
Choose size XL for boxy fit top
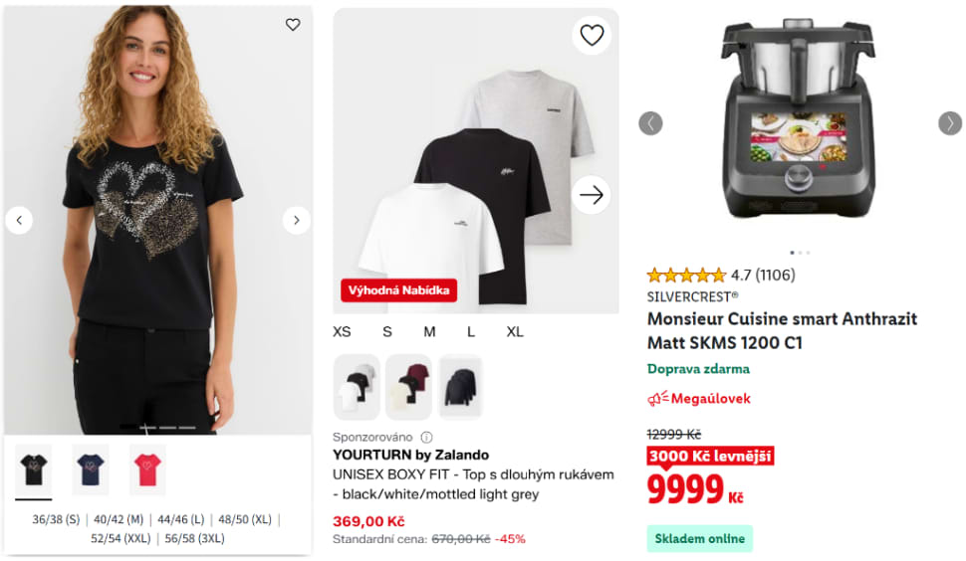(515, 332)
